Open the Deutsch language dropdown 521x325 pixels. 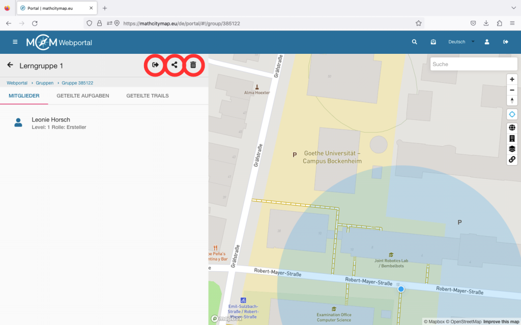coord(460,42)
